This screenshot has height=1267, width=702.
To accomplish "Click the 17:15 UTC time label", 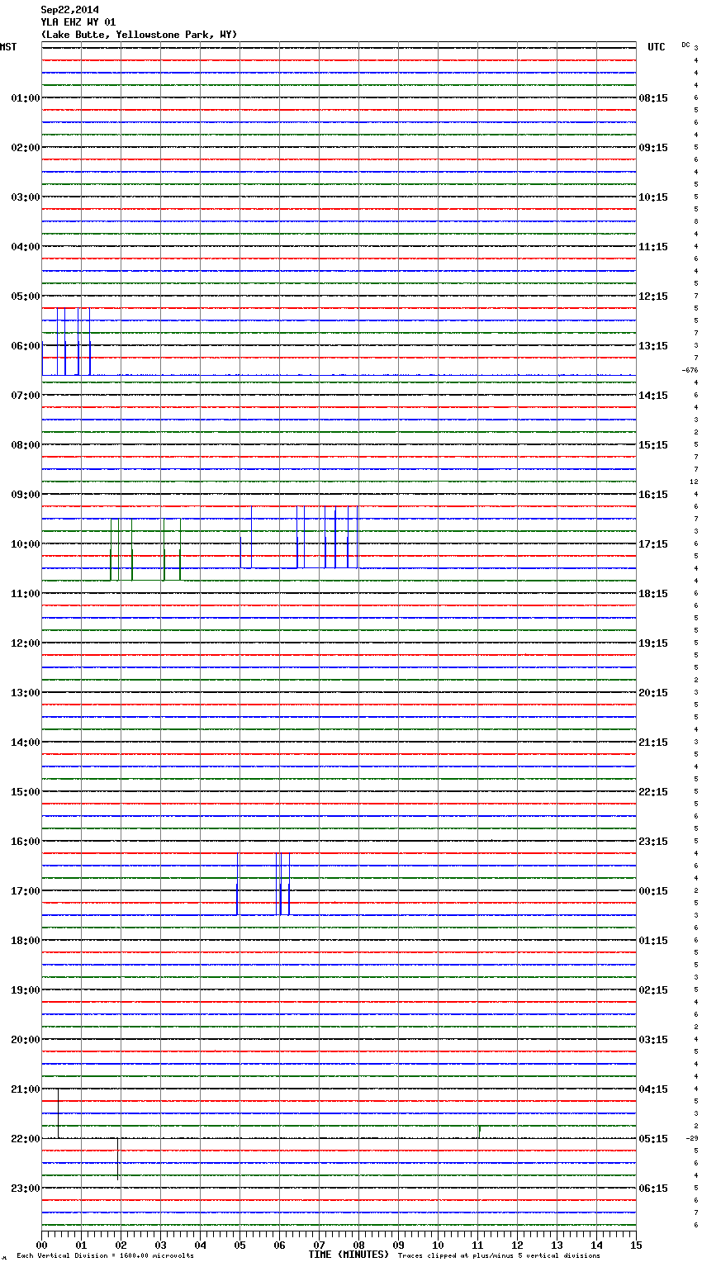I will (653, 544).
